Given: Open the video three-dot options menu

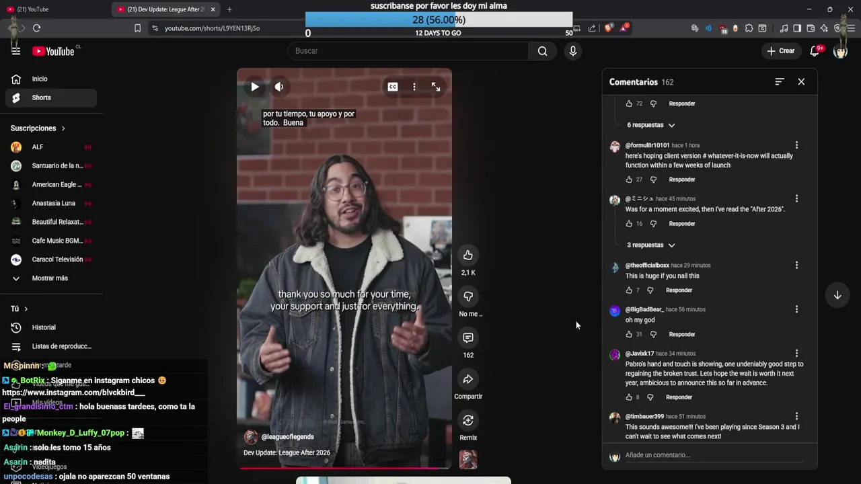Looking at the screenshot, I should click(x=414, y=87).
